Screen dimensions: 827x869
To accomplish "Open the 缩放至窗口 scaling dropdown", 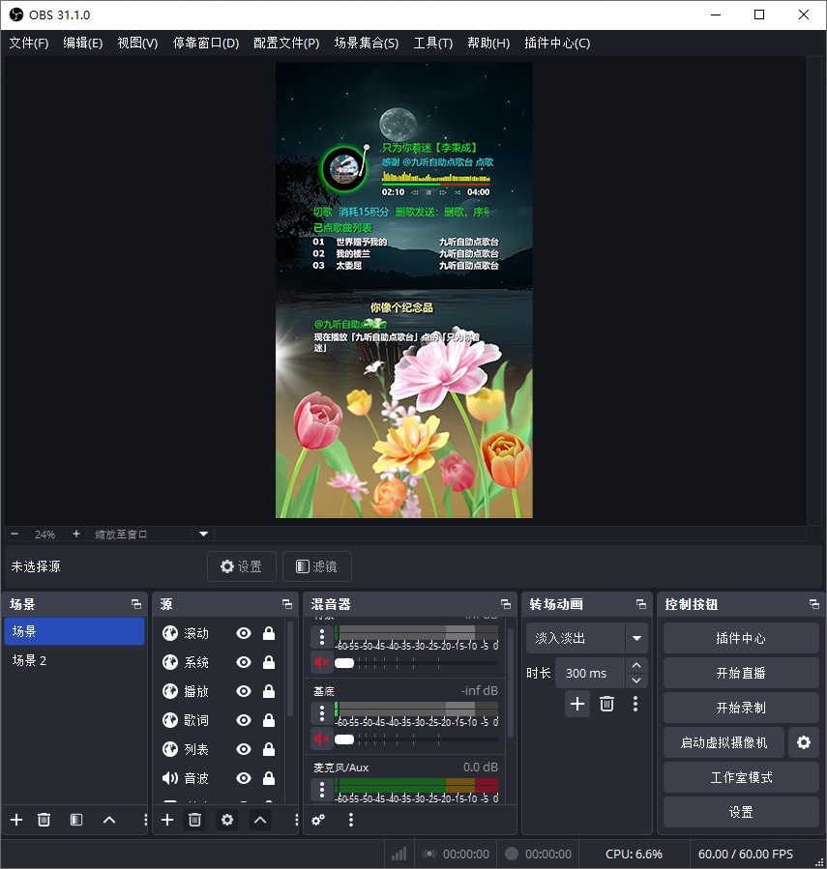I will (203, 534).
